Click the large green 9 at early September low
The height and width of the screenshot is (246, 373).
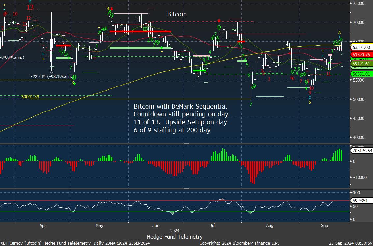click(x=306, y=82)
